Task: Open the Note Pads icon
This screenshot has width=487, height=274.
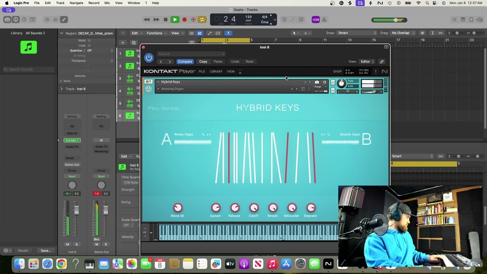Action: click(x=463, y=19)
